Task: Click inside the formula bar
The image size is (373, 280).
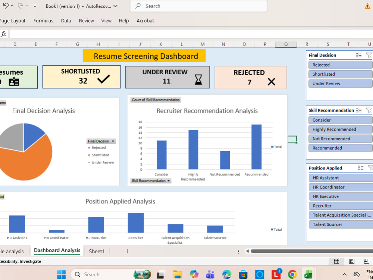Action: coord(191,34)
